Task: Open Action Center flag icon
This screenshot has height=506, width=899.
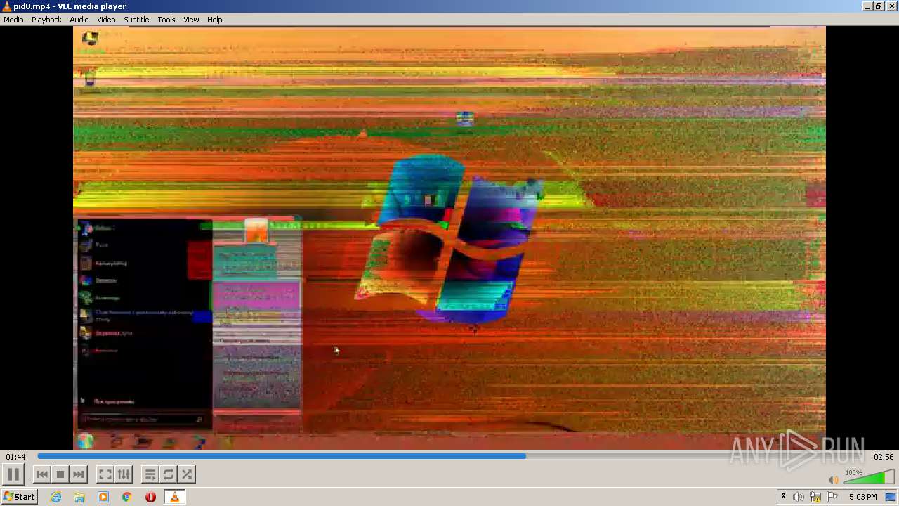Action: [x=832, y=497]
